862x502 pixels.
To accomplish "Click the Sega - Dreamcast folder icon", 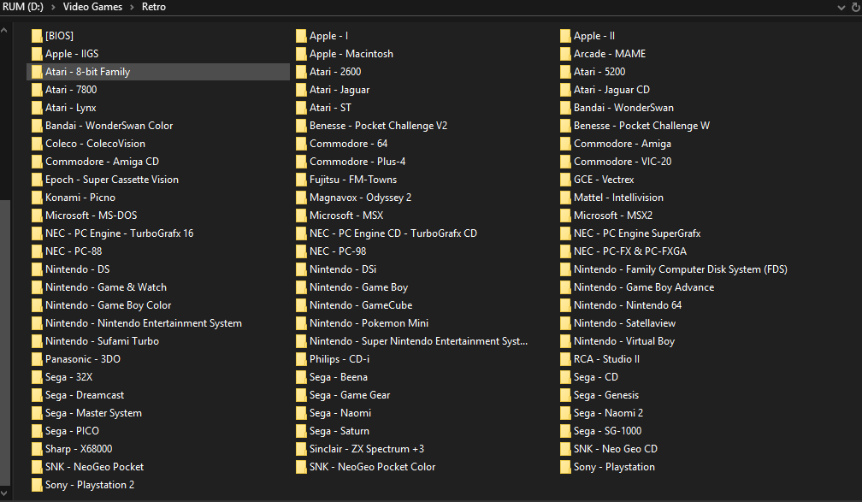I will coord(38,395).
